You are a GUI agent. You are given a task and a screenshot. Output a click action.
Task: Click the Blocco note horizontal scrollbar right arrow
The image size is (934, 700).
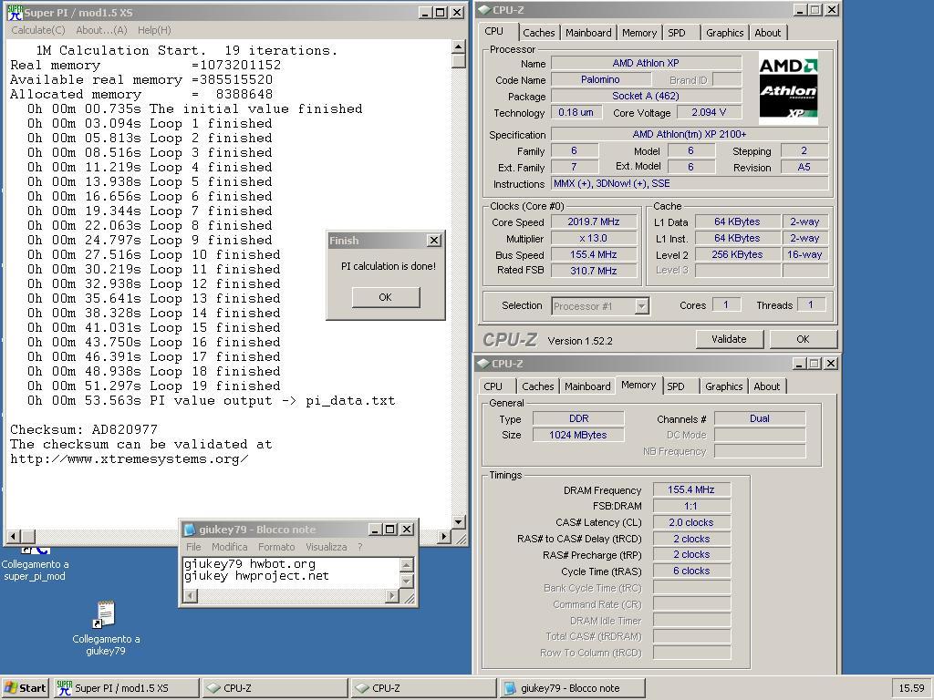(393, 595)
